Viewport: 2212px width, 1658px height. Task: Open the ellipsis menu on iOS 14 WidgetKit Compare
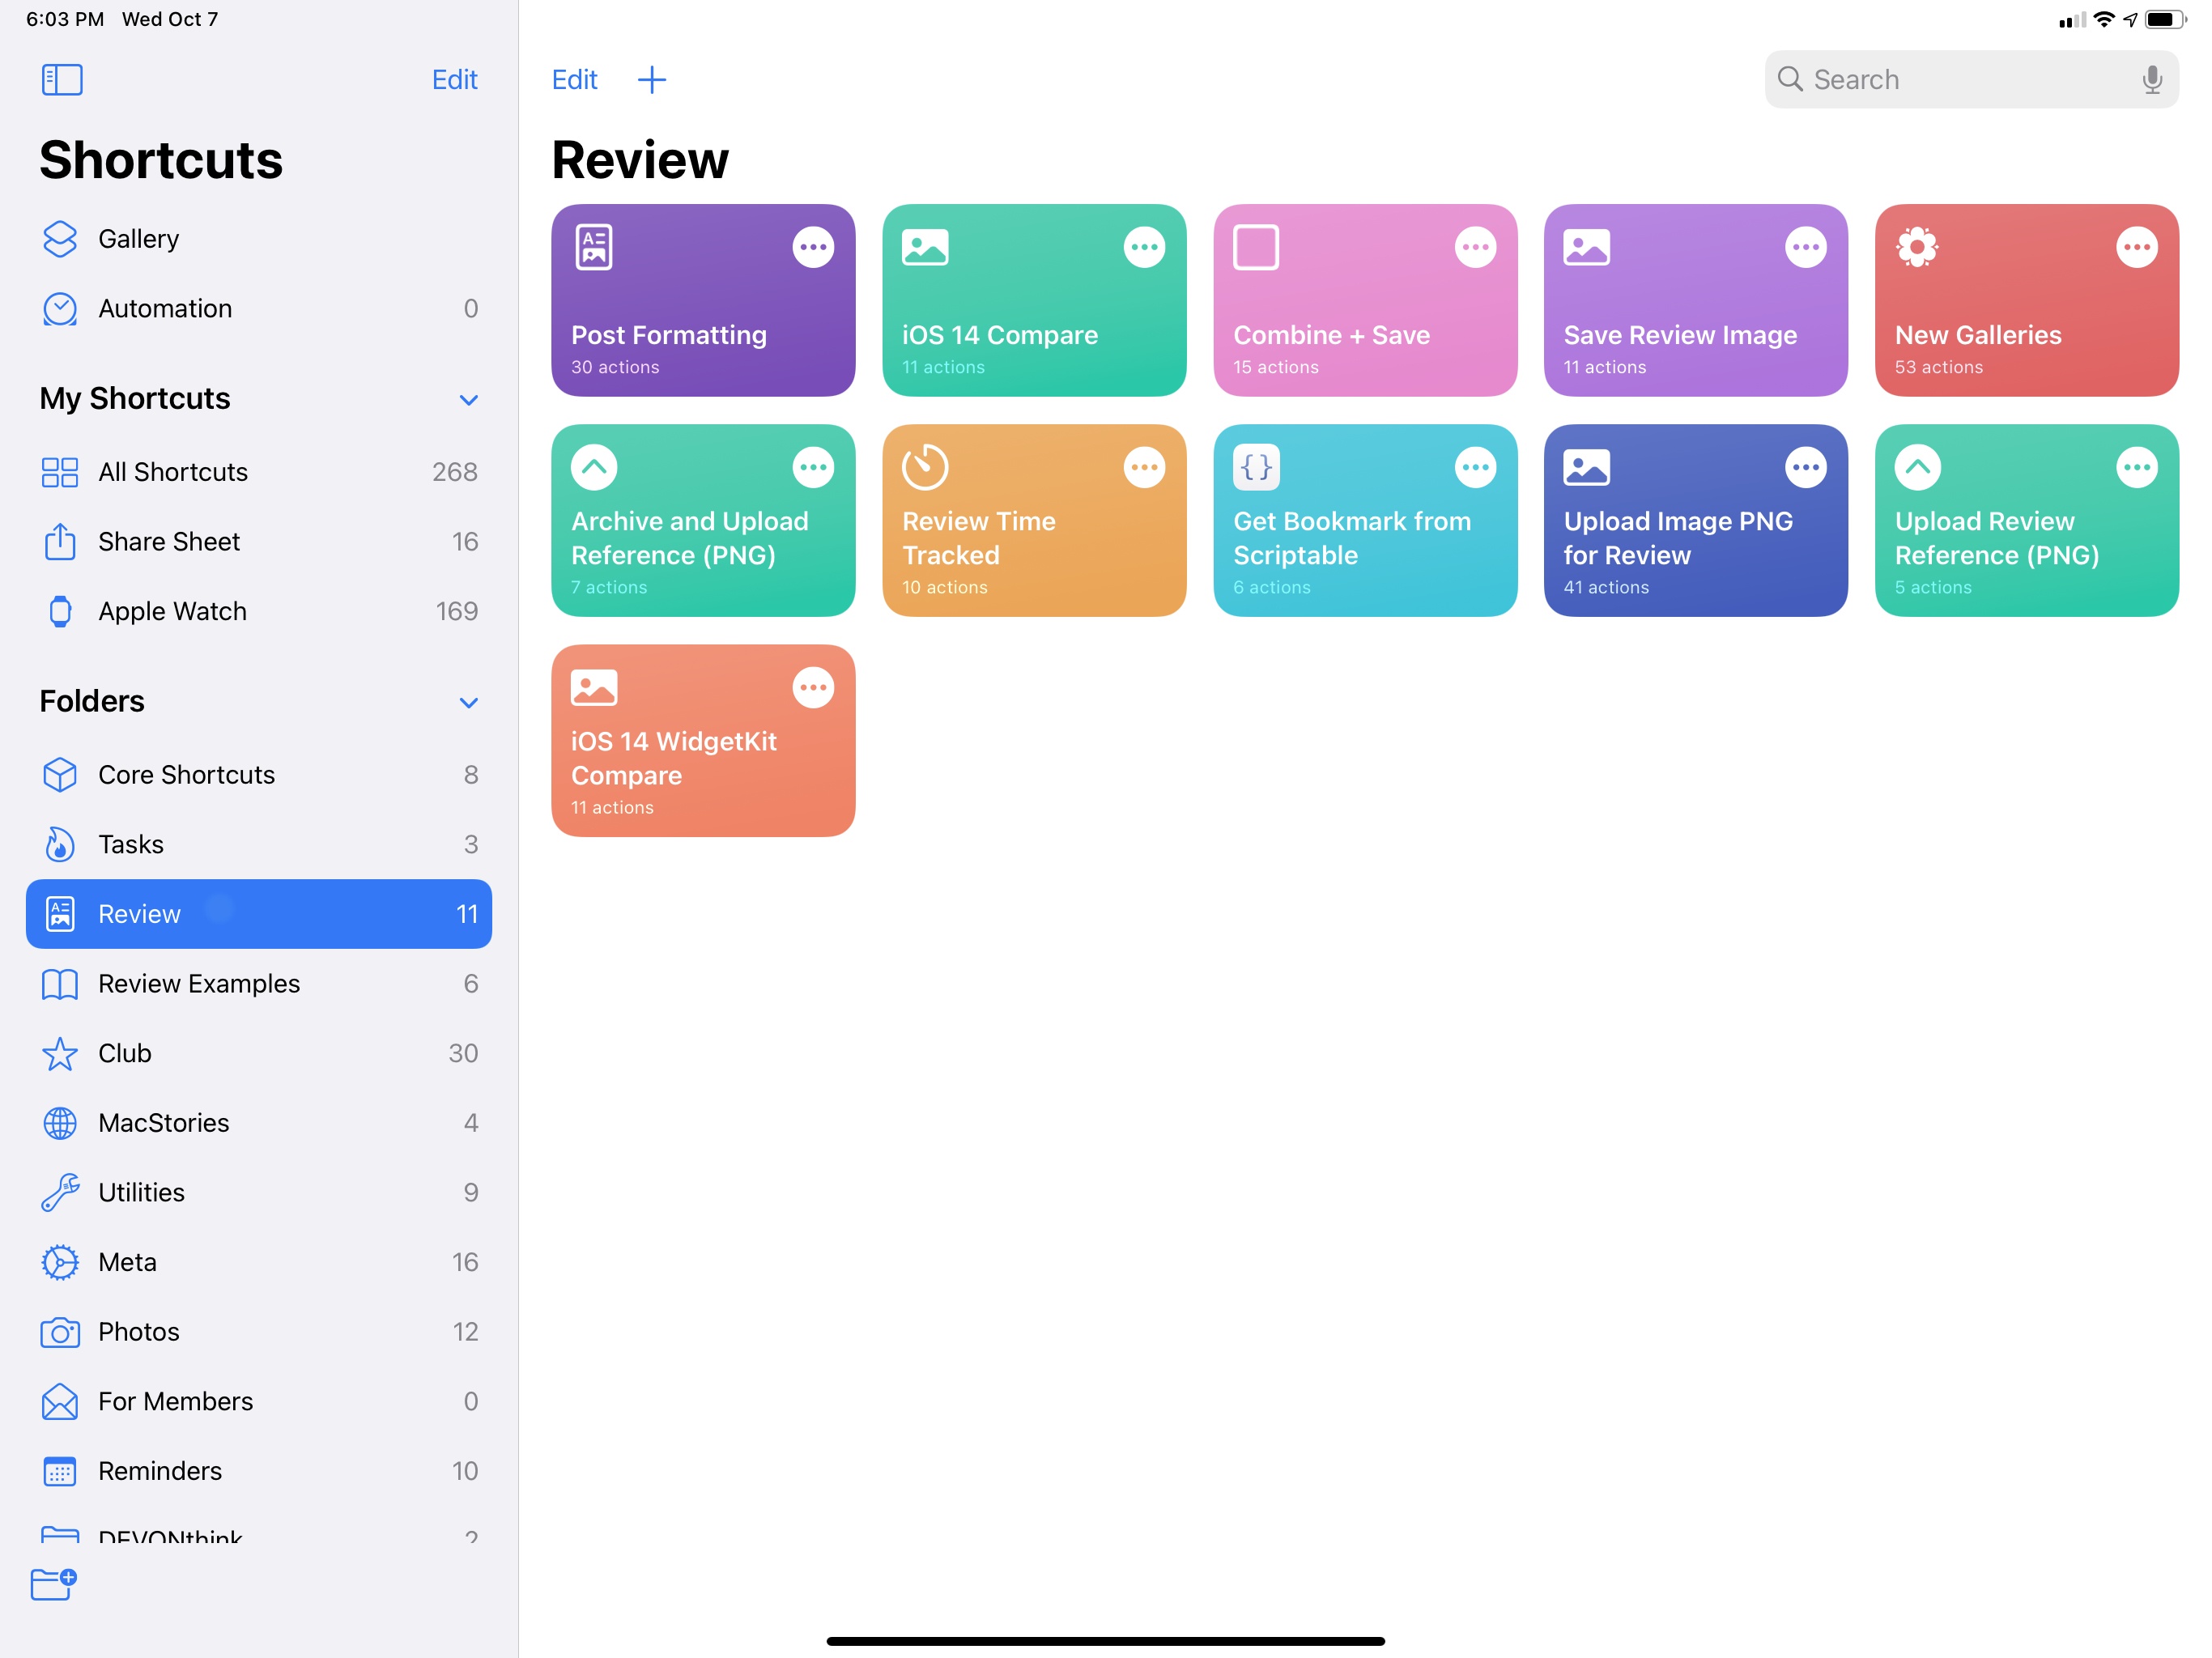[x=813, y=687]
